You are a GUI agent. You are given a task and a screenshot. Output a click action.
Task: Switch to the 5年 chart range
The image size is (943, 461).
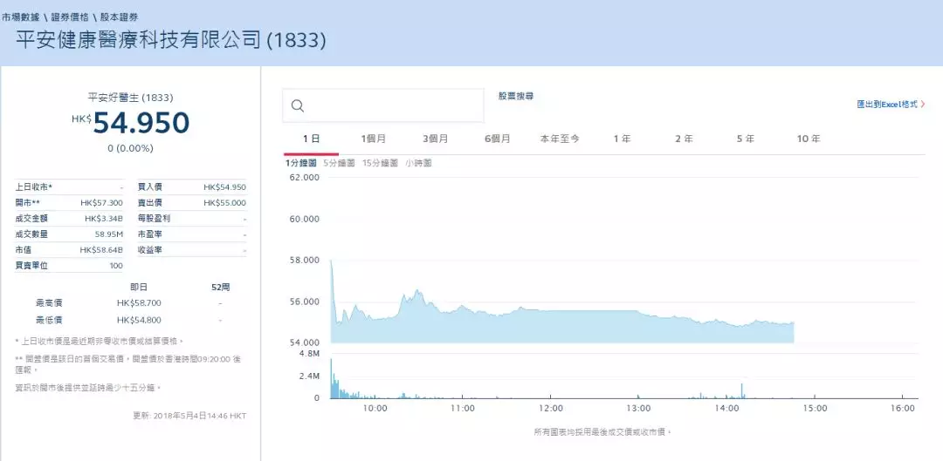745,139
